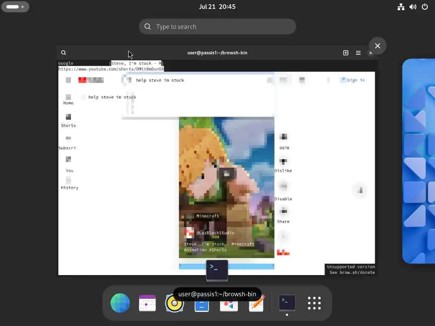This screenshot has width=435, height=326.
Task: Open the terminal hamburger menu
Action: pos(358,53)
